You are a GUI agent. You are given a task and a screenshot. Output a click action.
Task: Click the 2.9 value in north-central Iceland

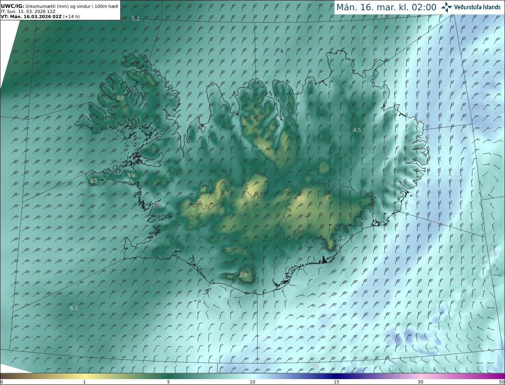262,147
